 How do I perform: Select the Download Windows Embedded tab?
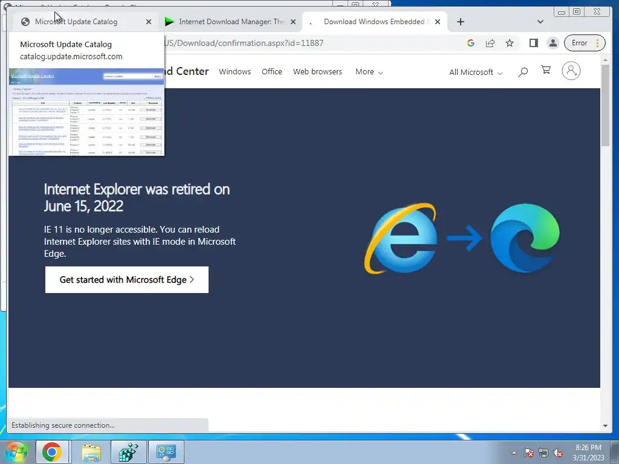[374, 22]
